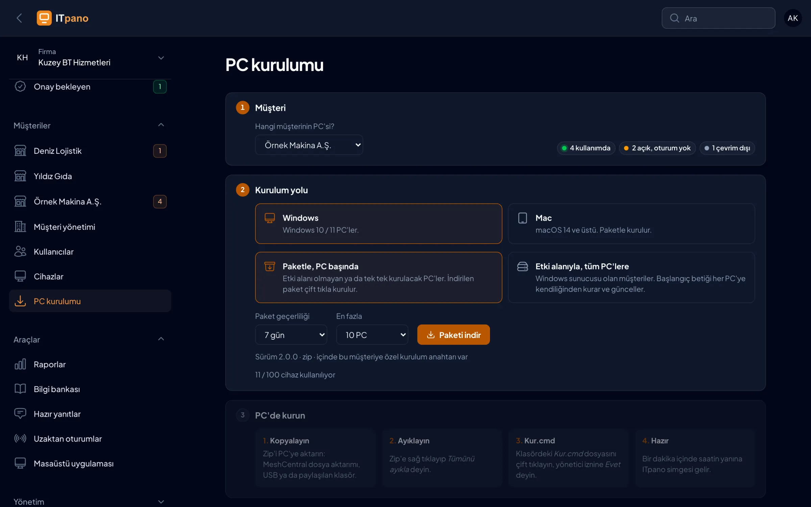Click the PC kurulumu download icon

[x=20, y=301]
